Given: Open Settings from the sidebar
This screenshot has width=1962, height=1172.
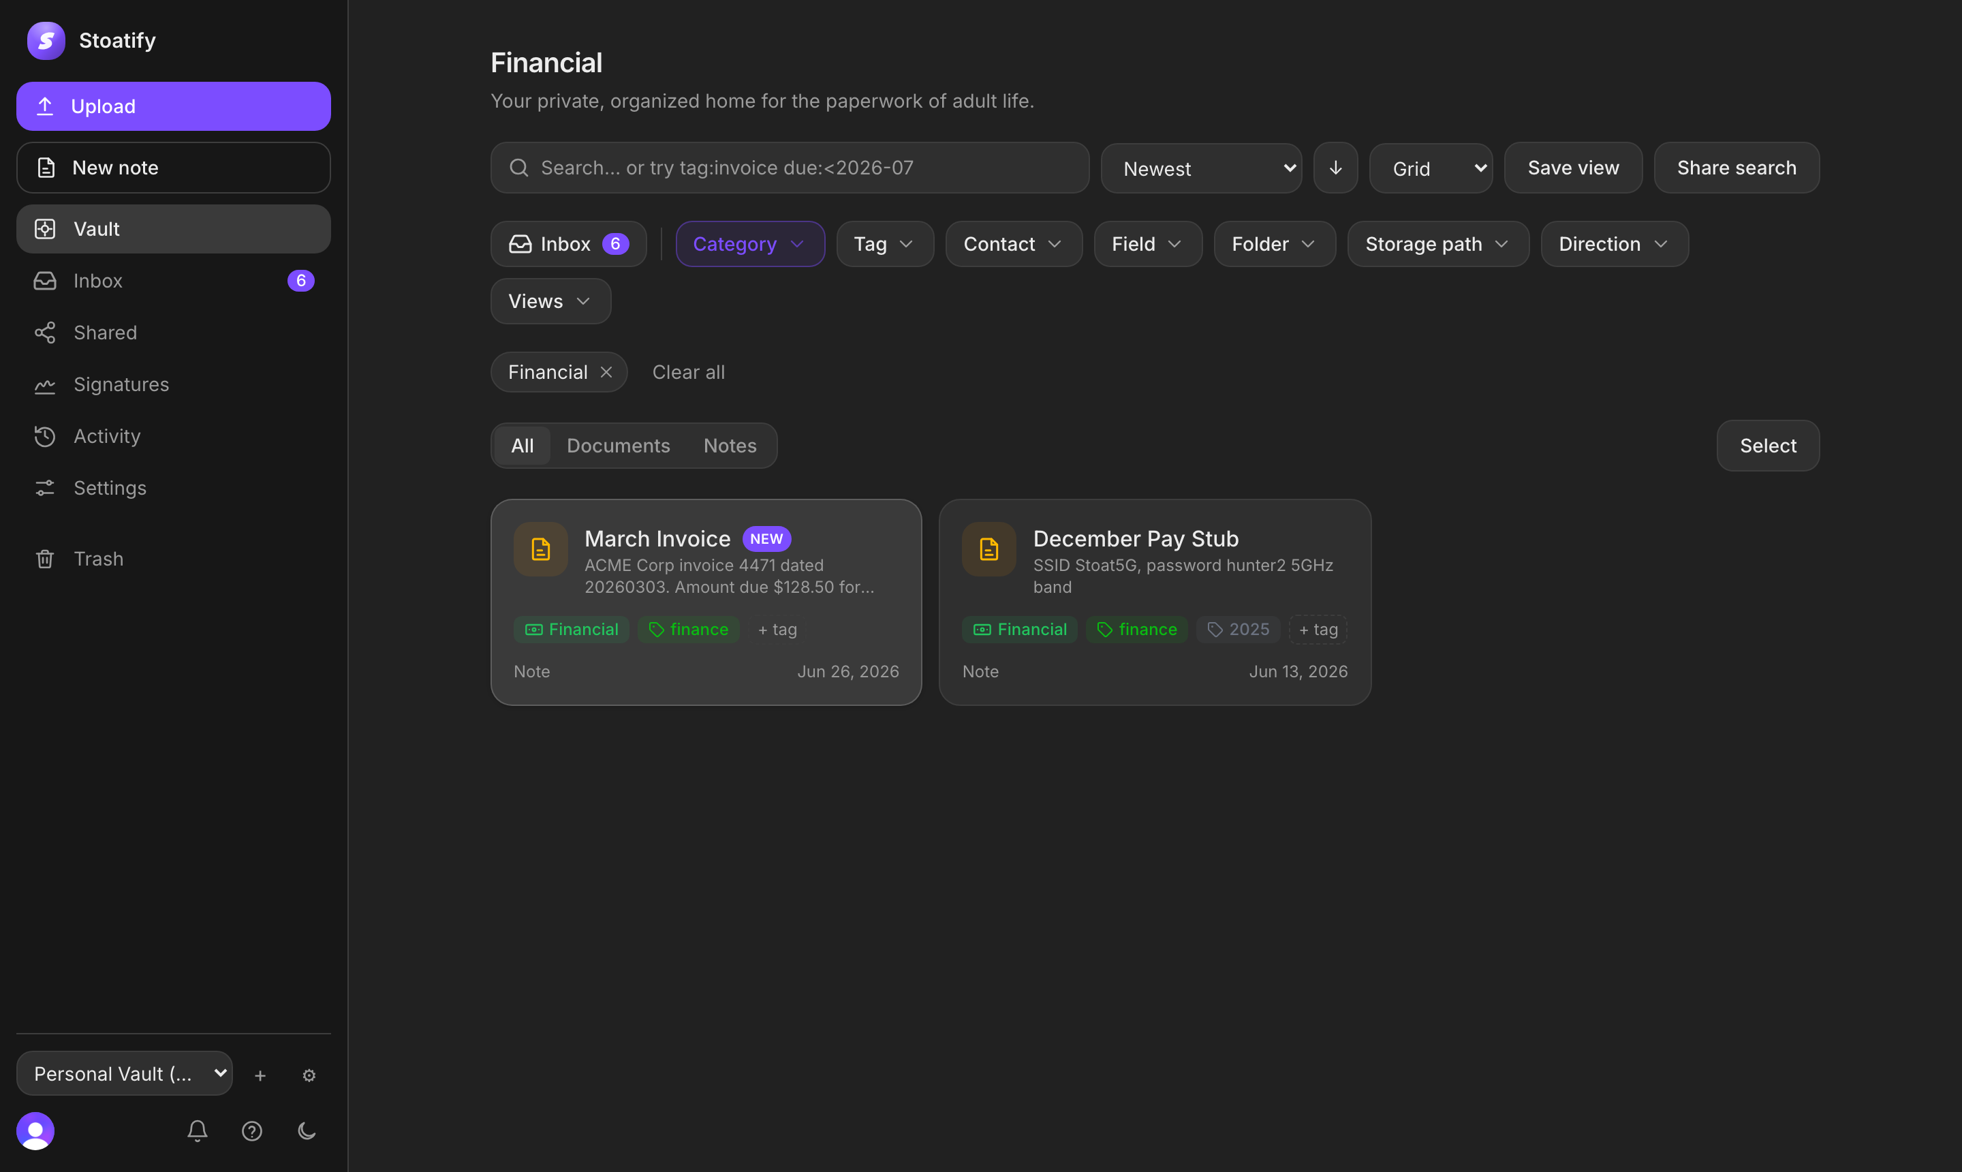Looking at the screenshot, I should (173, 488).
